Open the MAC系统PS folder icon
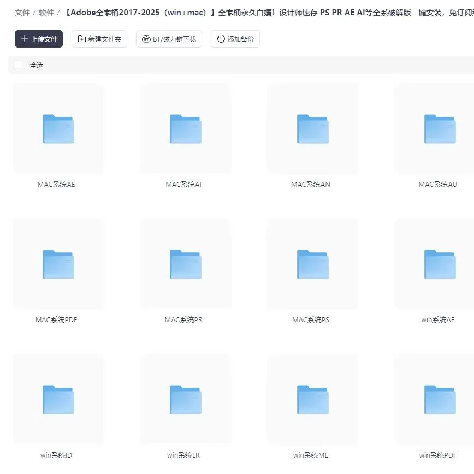Image resolution: width=474 pixels, height=474 pixels. 312,264
